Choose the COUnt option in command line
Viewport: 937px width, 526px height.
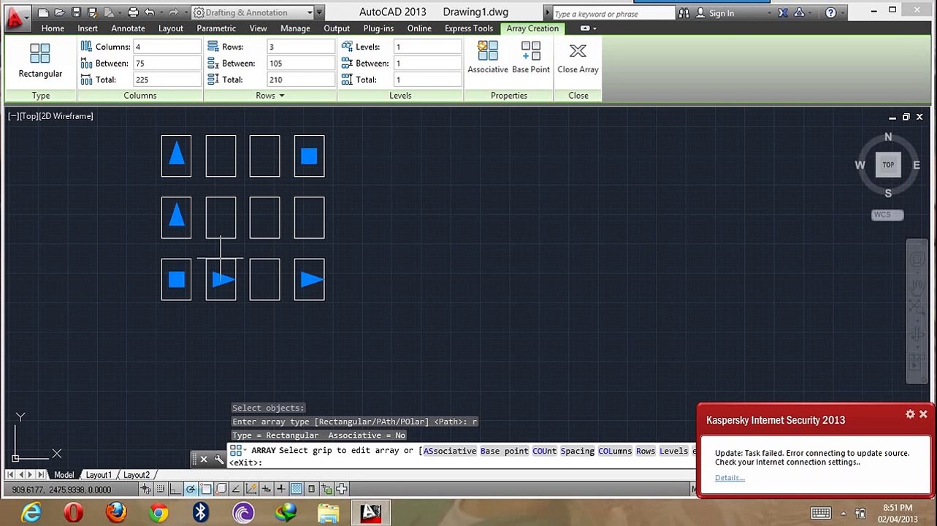(544, 451)
